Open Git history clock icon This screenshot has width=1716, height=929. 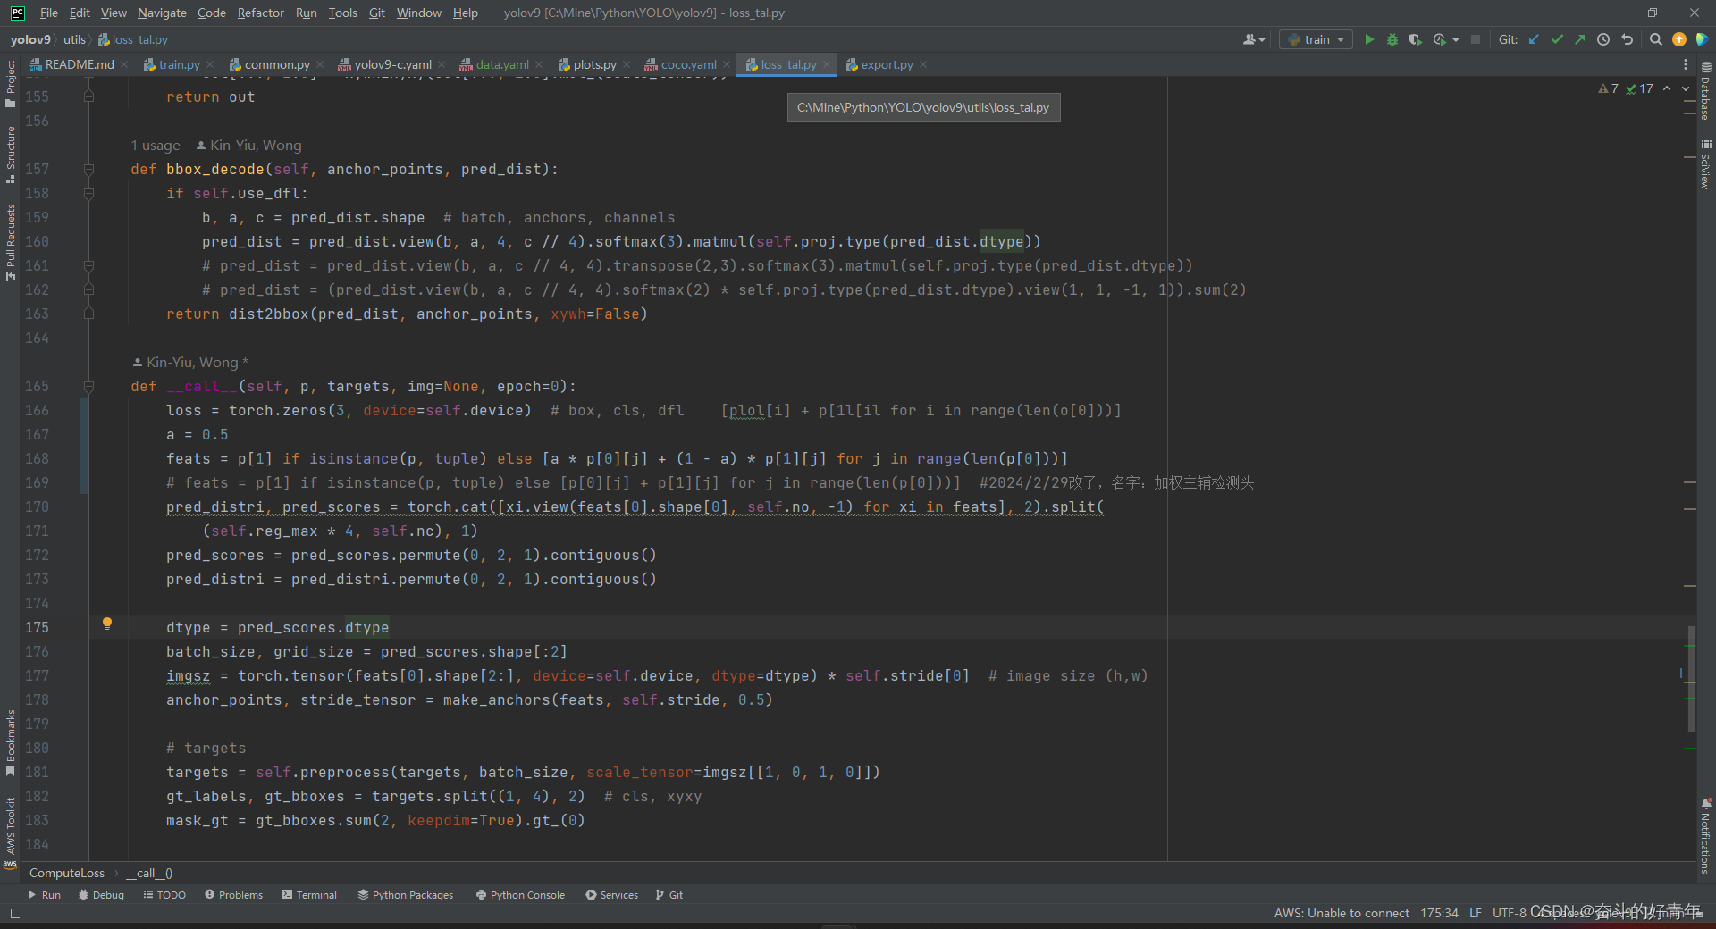(x=1603, y=39)
